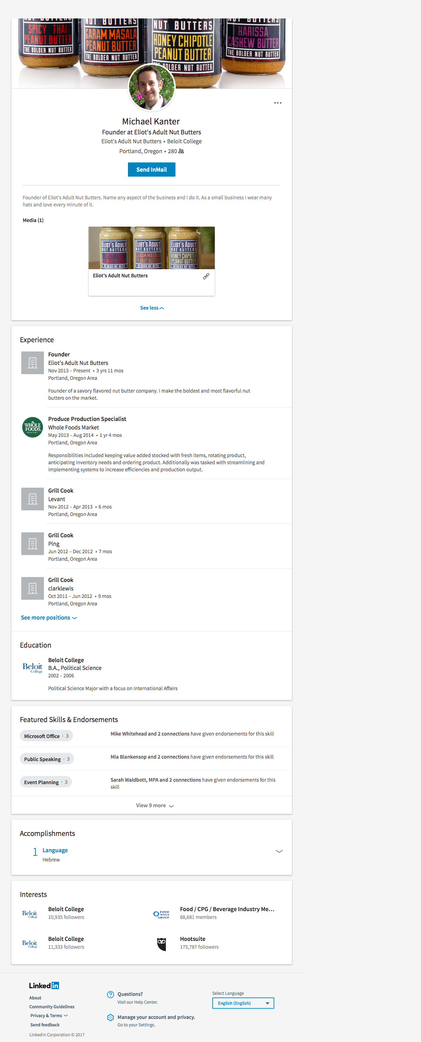Expand See more positions
This screenshot has height=1042, width=421.
point(49,618)
